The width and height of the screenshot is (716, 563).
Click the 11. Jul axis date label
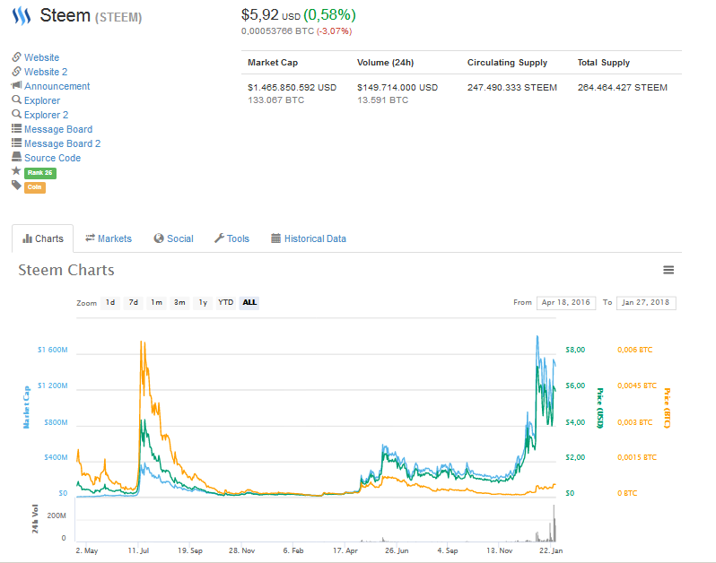point(138,550)
